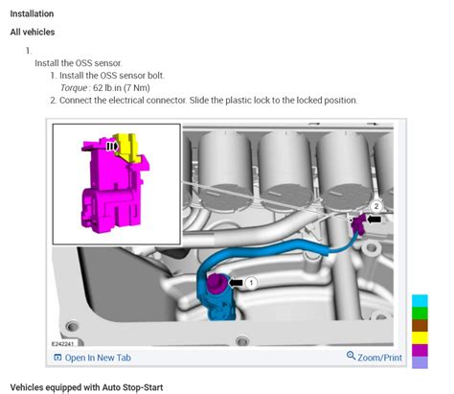
Task: Click the Vehicles equipped with Auto Stop-Start heading
Action: 86,387
